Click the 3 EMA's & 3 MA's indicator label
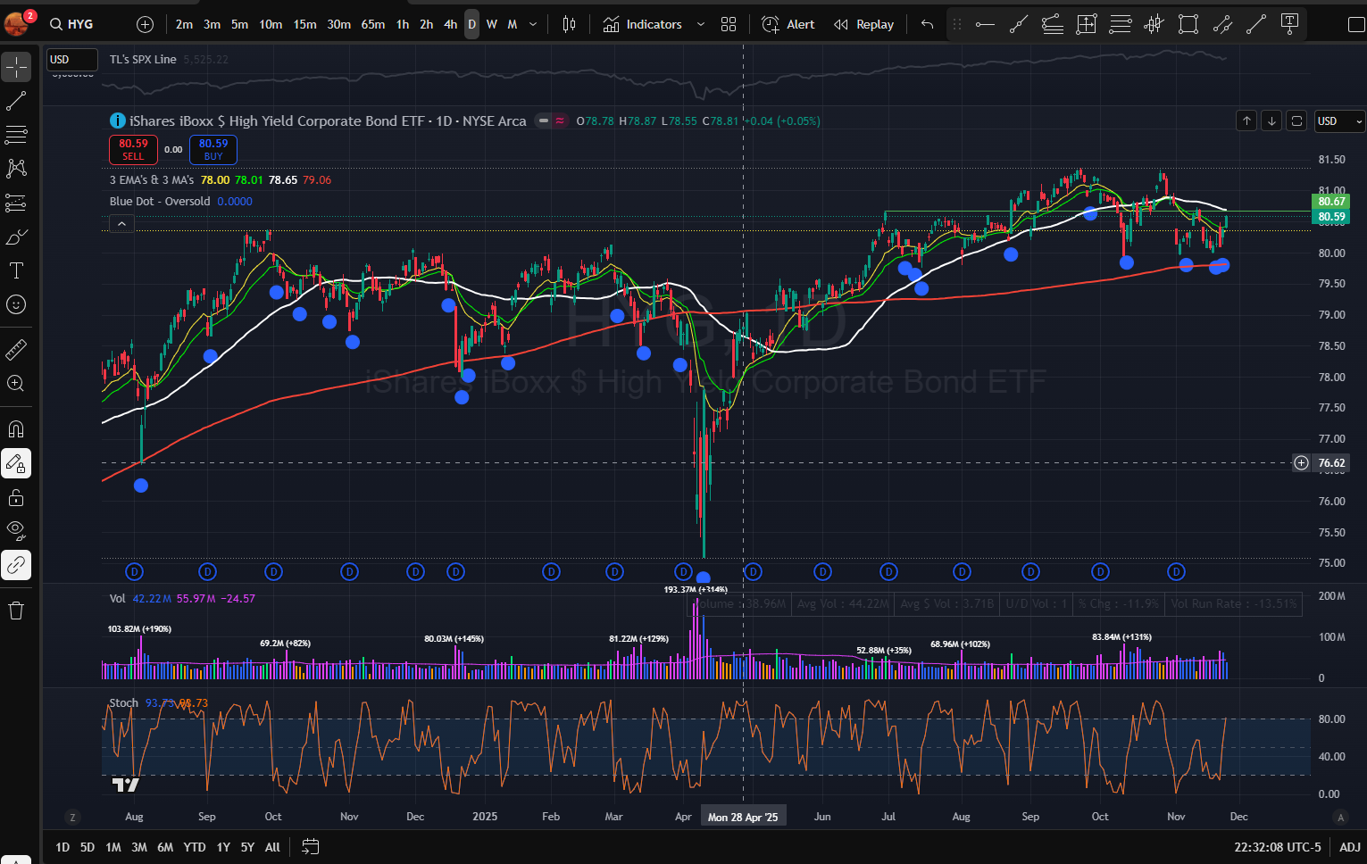 pyautogui.click(x=152, y=179)
